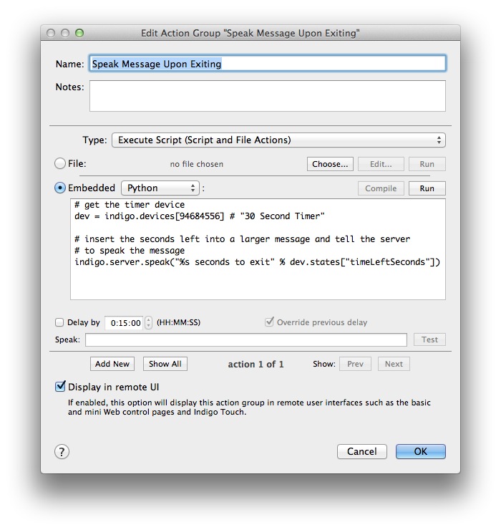Click the Test speak button
Screen dimensions: 501x530
429,339
